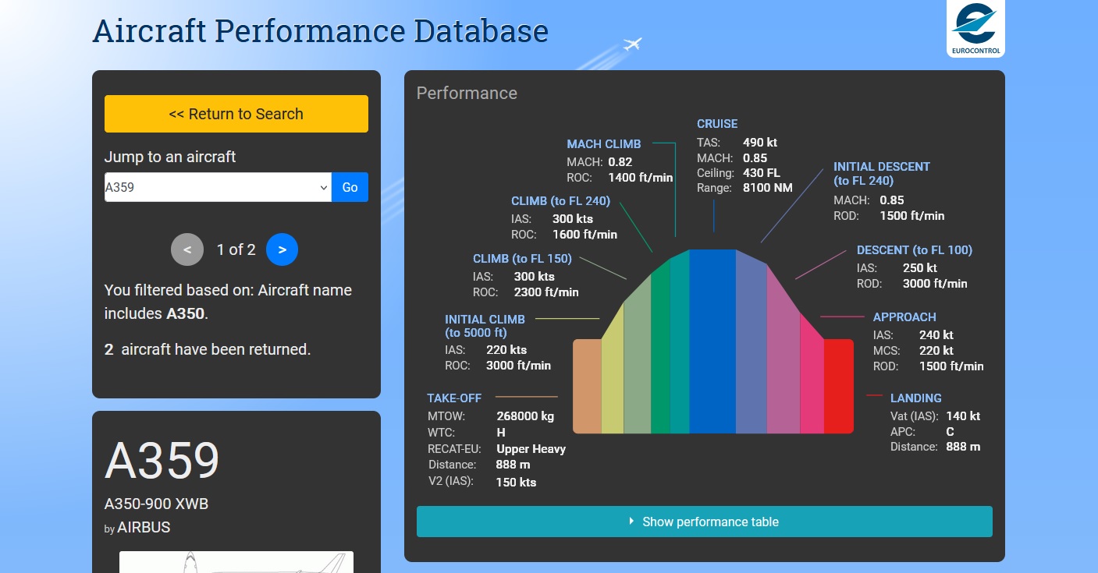Click the A350-900 aircraft drawing thumbnail
This screenshot has height=573, width=1098.
236,561
